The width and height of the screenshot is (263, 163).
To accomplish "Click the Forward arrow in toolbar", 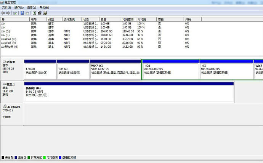I will click(8, 13).
